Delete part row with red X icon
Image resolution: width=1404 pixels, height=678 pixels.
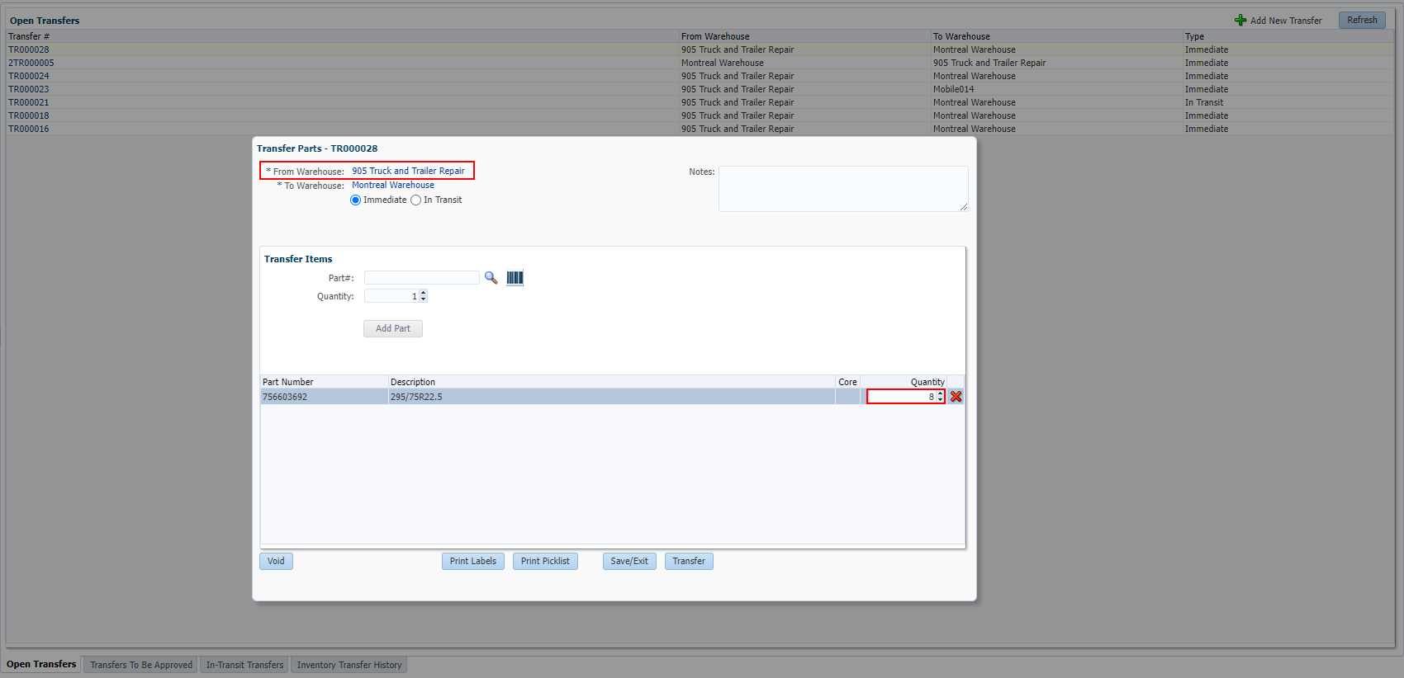[956, 397]
